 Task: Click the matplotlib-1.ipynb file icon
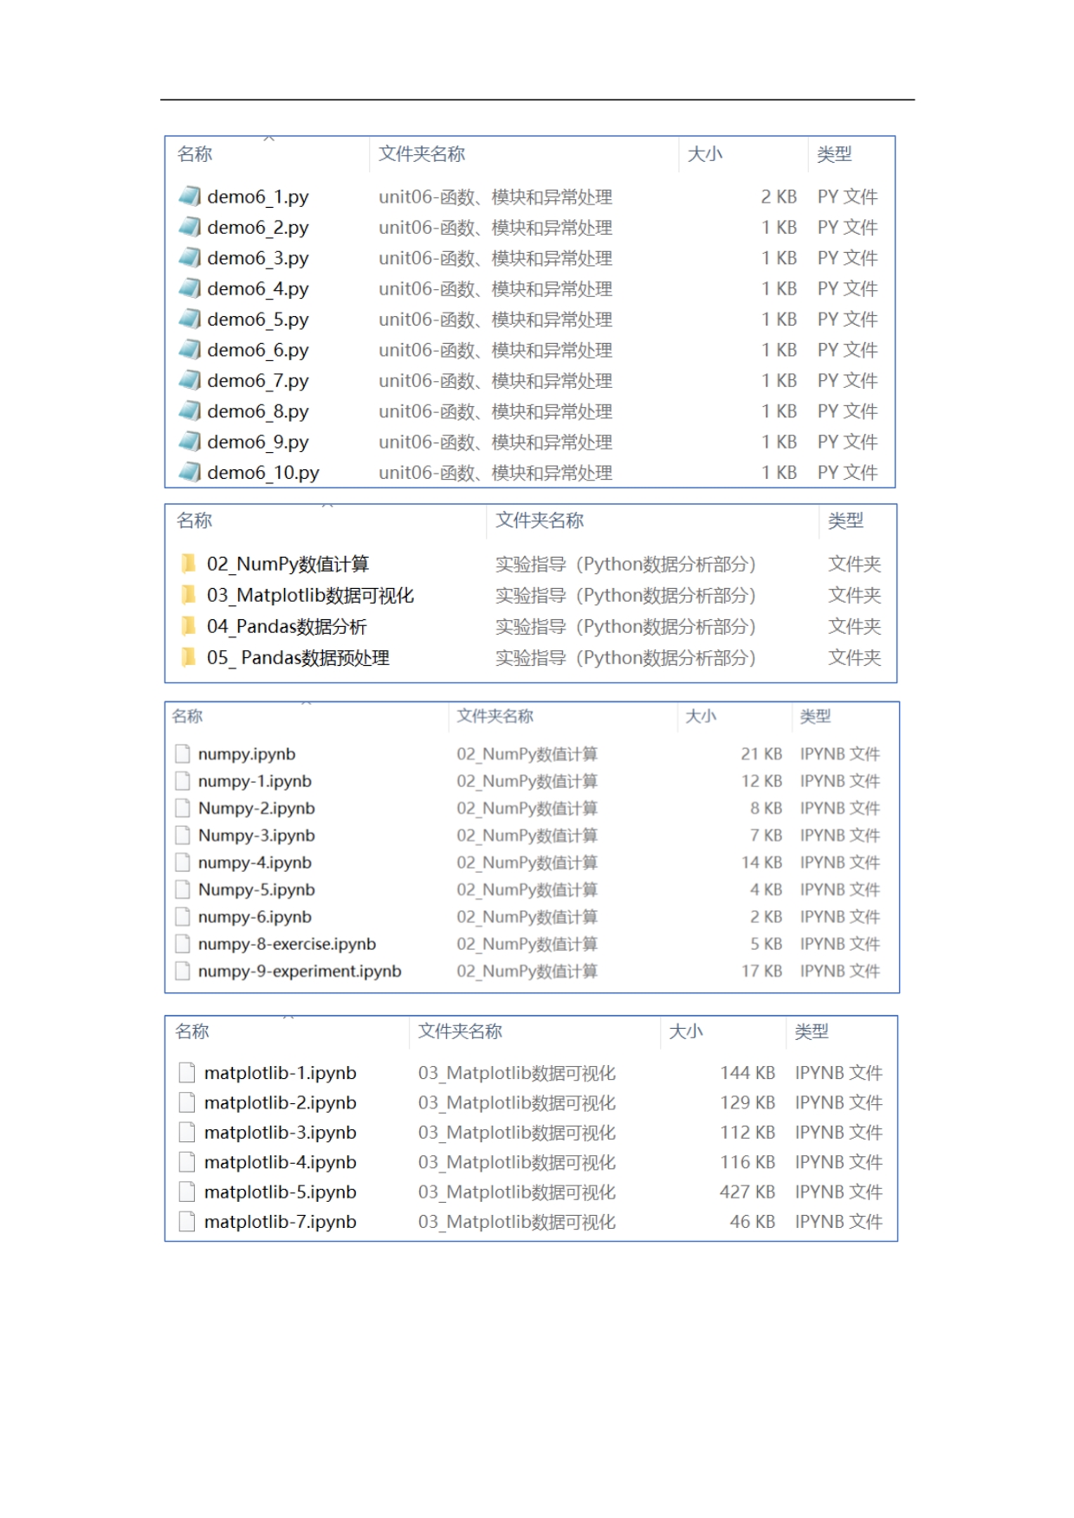point(187,1073)
